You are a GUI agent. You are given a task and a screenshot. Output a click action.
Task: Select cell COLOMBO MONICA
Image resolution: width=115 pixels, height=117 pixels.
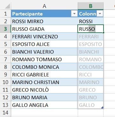pyautogui.click(x=44, y=67)
